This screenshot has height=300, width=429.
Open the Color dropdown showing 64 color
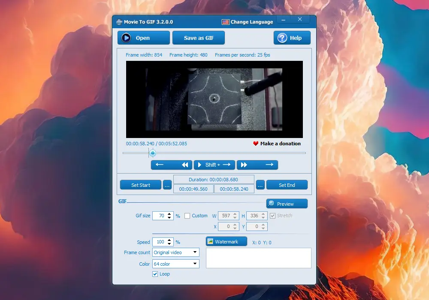pos(175,264)
